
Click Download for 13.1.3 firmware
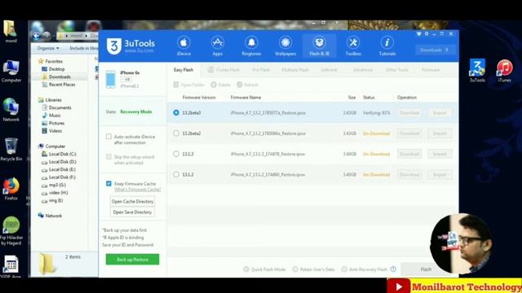pos(409,154)
